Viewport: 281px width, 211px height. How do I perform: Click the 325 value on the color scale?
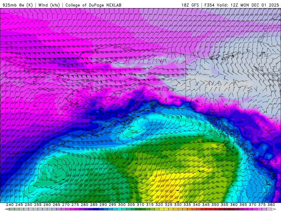[x=169, y=205]
